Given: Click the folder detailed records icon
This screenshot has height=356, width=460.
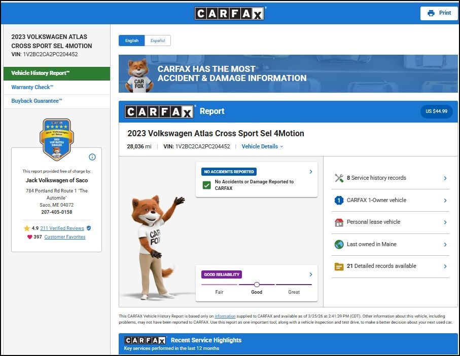Looking at the screenshot, I should pyautogui.click(x=339, y=266).
